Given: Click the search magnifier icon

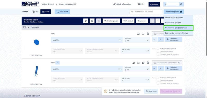Looking at the screenshot, I should pyautogui.click(x=132, y=12).
